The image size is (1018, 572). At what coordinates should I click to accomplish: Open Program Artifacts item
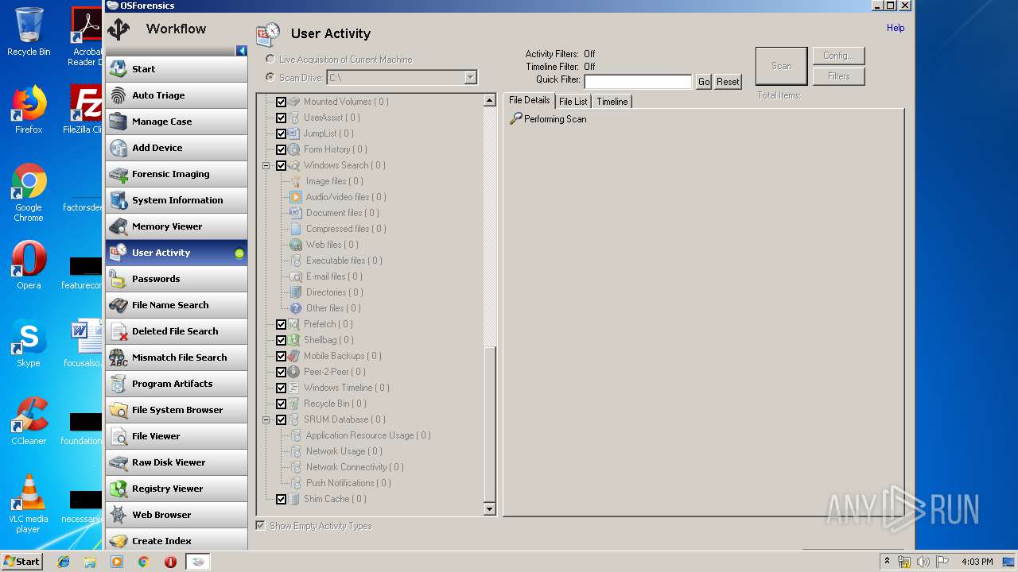pyautogui.click(x=176, y=384)
